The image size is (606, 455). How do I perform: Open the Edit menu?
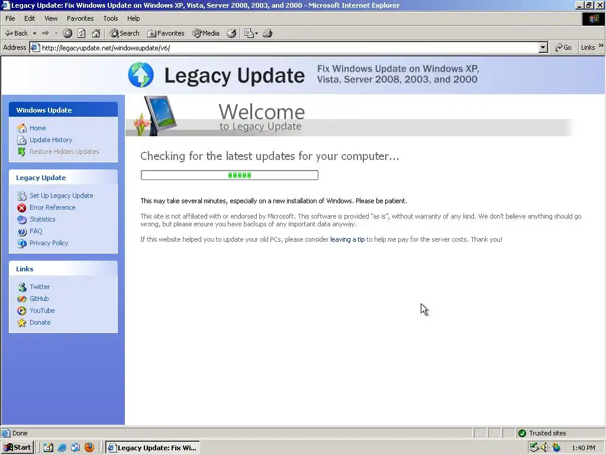30,18
